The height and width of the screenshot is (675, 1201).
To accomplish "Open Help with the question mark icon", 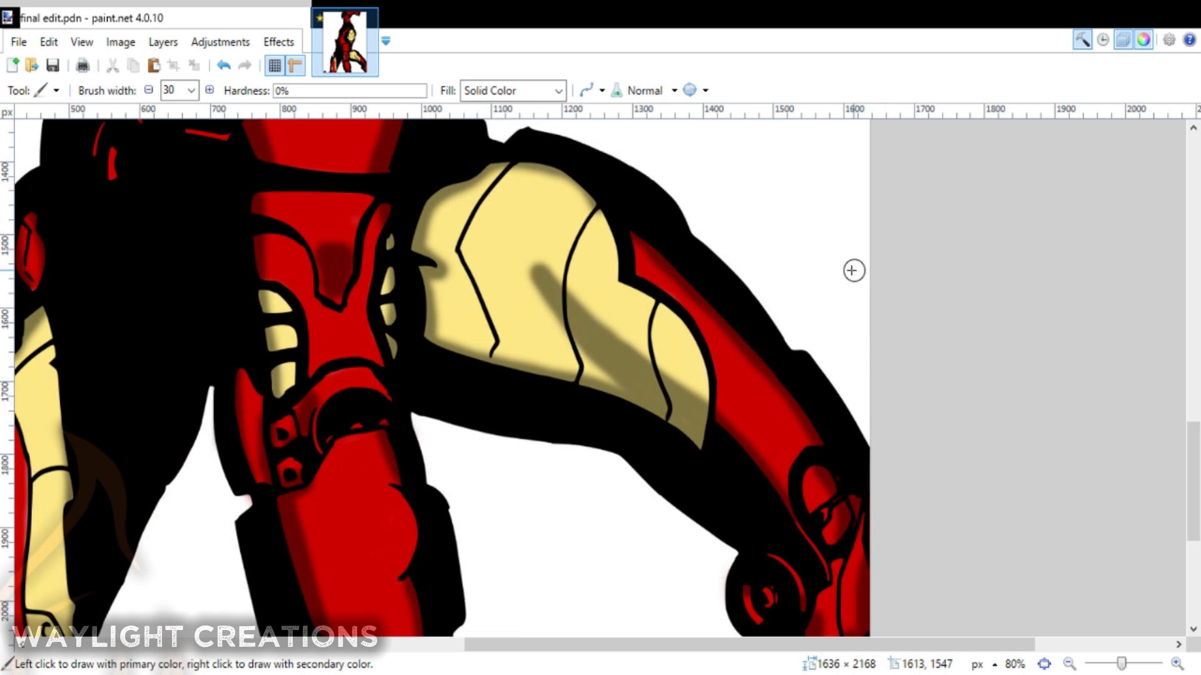I will coord(1190,40).
